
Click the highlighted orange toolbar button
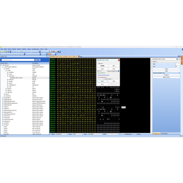pyautogui.click(x=49, y=54)
